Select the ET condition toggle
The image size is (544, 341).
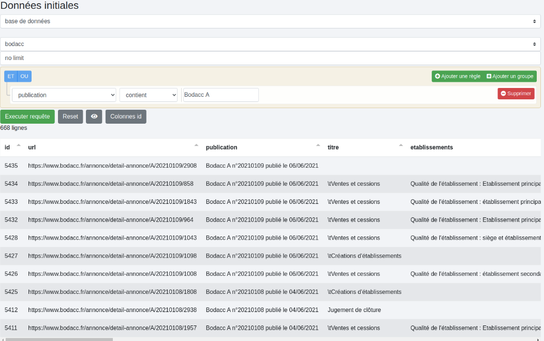click(x=11, y=76)
